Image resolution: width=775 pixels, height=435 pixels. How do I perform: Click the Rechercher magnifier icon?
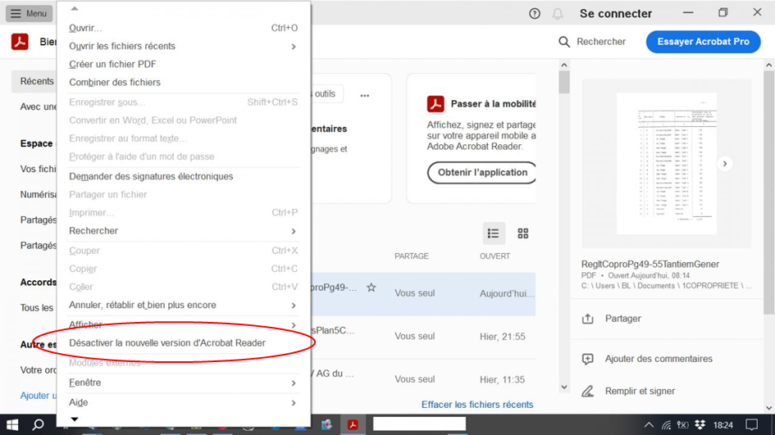tap(564, 42)
